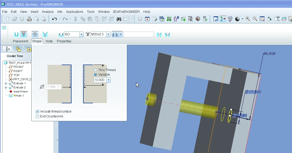
Task: Open the Placement panel
Action: coord(21,41)
